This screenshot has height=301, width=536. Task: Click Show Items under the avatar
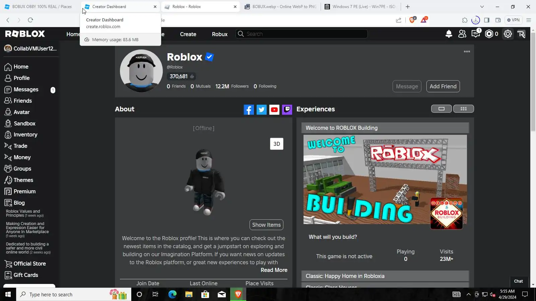point(266,225)
